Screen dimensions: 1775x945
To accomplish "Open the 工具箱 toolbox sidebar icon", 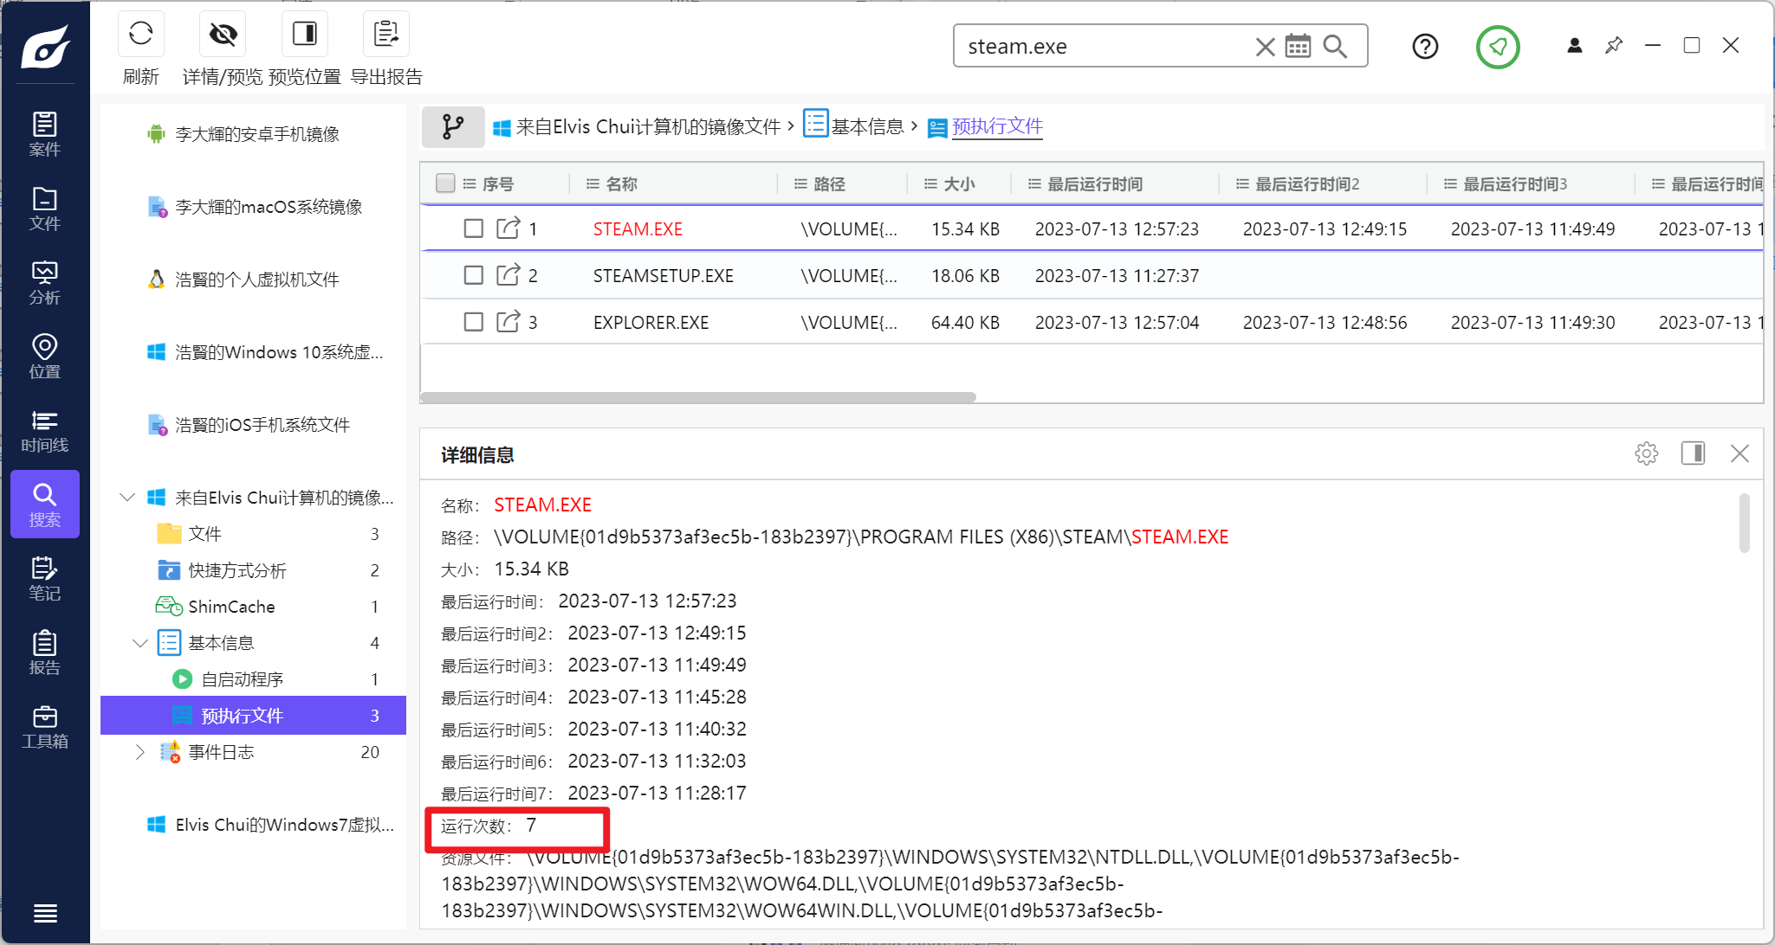I will coord(44,727).
